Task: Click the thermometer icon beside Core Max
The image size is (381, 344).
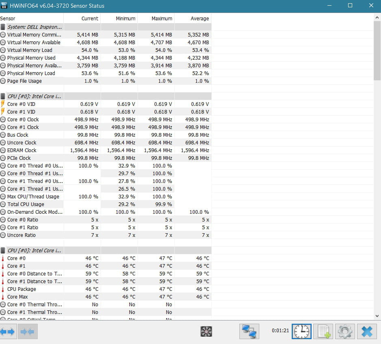Action: click(3, 297)
